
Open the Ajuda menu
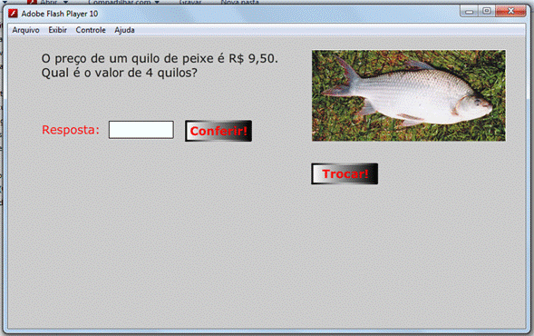tap(124, 30)
